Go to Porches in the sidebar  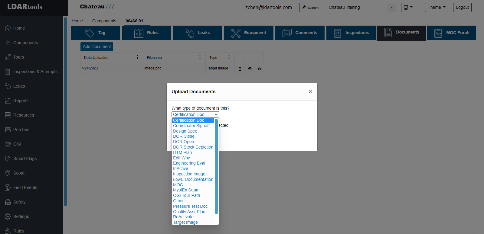[17, 130]
